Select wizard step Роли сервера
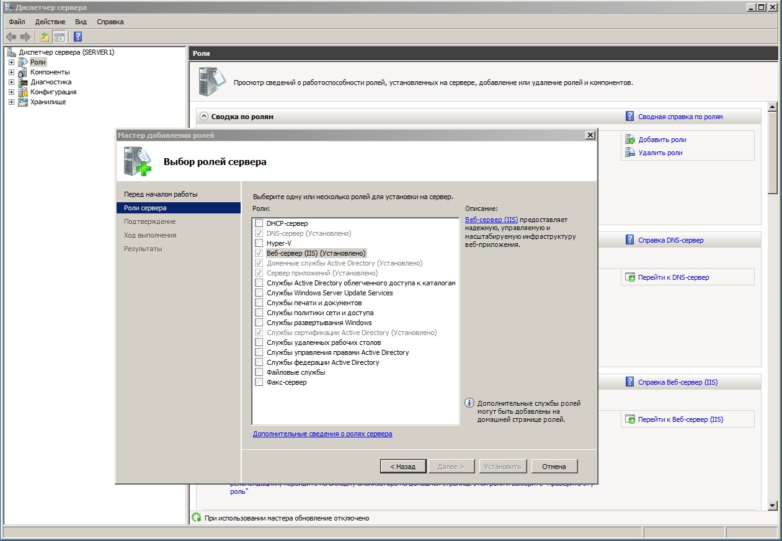Image resolution: width=782 pixels, height=541 pixels. pyautogui.click(x=179, y=208)
